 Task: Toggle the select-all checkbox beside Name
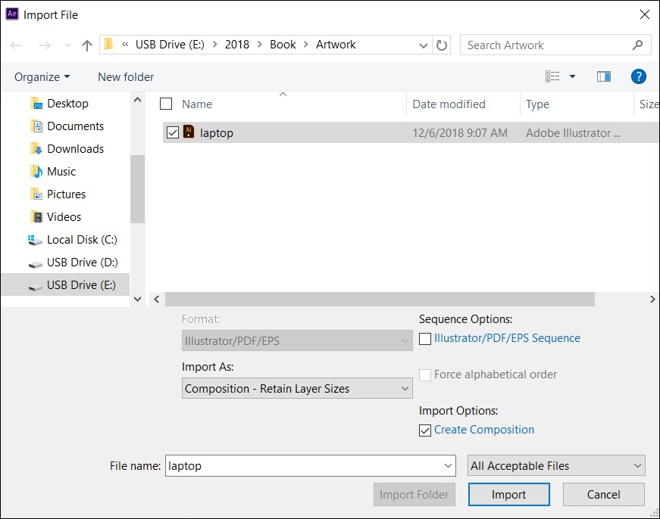pyautogui.click(x=166, y=104)
